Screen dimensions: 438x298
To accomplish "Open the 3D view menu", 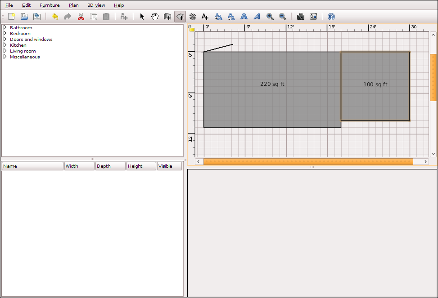I will click(x=96, y=5).
